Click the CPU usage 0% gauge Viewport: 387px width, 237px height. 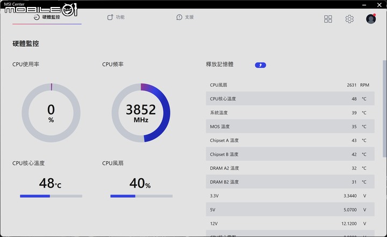coord(51,113)
